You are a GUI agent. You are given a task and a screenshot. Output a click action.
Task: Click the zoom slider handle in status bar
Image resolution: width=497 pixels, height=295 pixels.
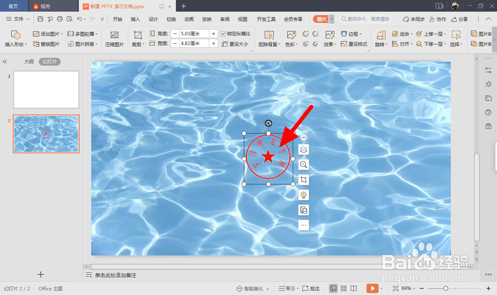(x=446, y=288)
